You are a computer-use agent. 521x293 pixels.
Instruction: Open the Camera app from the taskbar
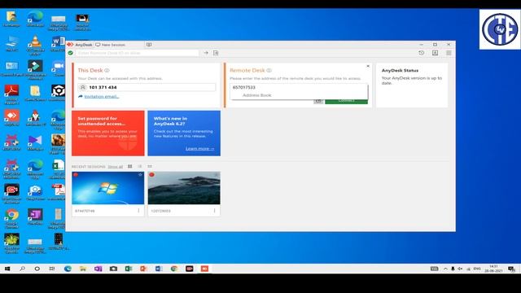(x=113, y=269)
